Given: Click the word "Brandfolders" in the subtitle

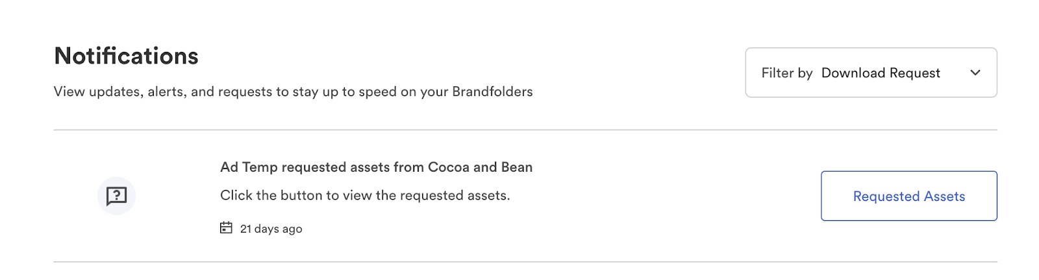Looking at the screenshot, I should [492, 91].
